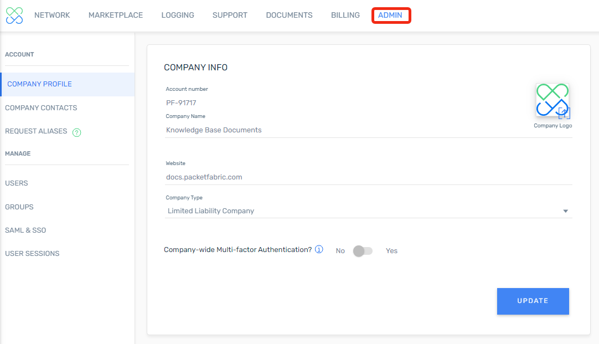Select GROUPS from the sidebar
599x344 pixels.
(19, 207)
